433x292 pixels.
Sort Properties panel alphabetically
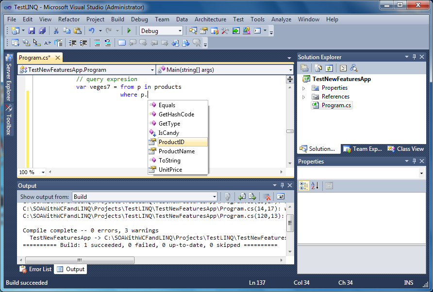315,186
